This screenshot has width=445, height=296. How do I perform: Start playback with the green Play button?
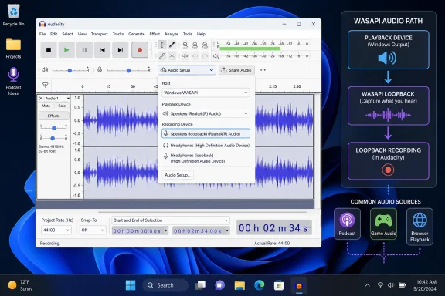coord(66,50)
